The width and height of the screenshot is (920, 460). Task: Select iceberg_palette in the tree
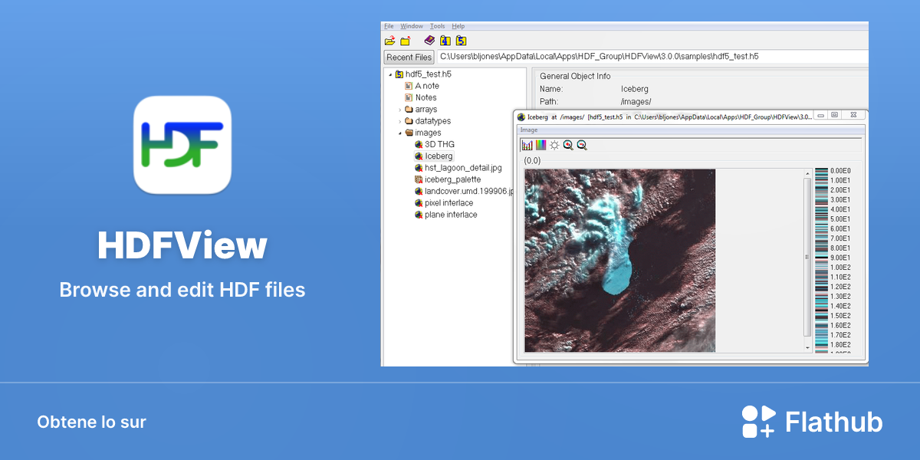(x=453, y=179)
